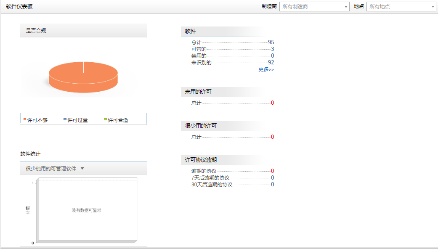Click the 更多>> link under 软件
Screen dimensions: 438x249
(x=266, y=69)
